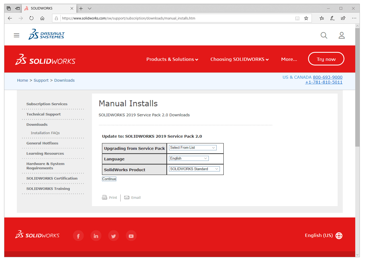
Task: Open Hardware & System Requirements item
Action: click(45, 166)
